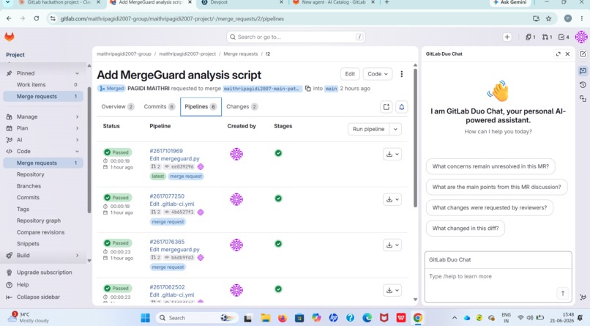This screenshot has height=326, width=590.
Task: Expand the Build sidebar section
Action: tap(43, 255)
